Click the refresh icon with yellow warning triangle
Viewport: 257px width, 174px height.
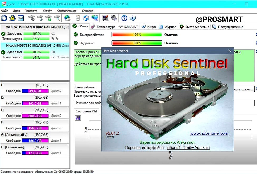(x=12, y=18)
